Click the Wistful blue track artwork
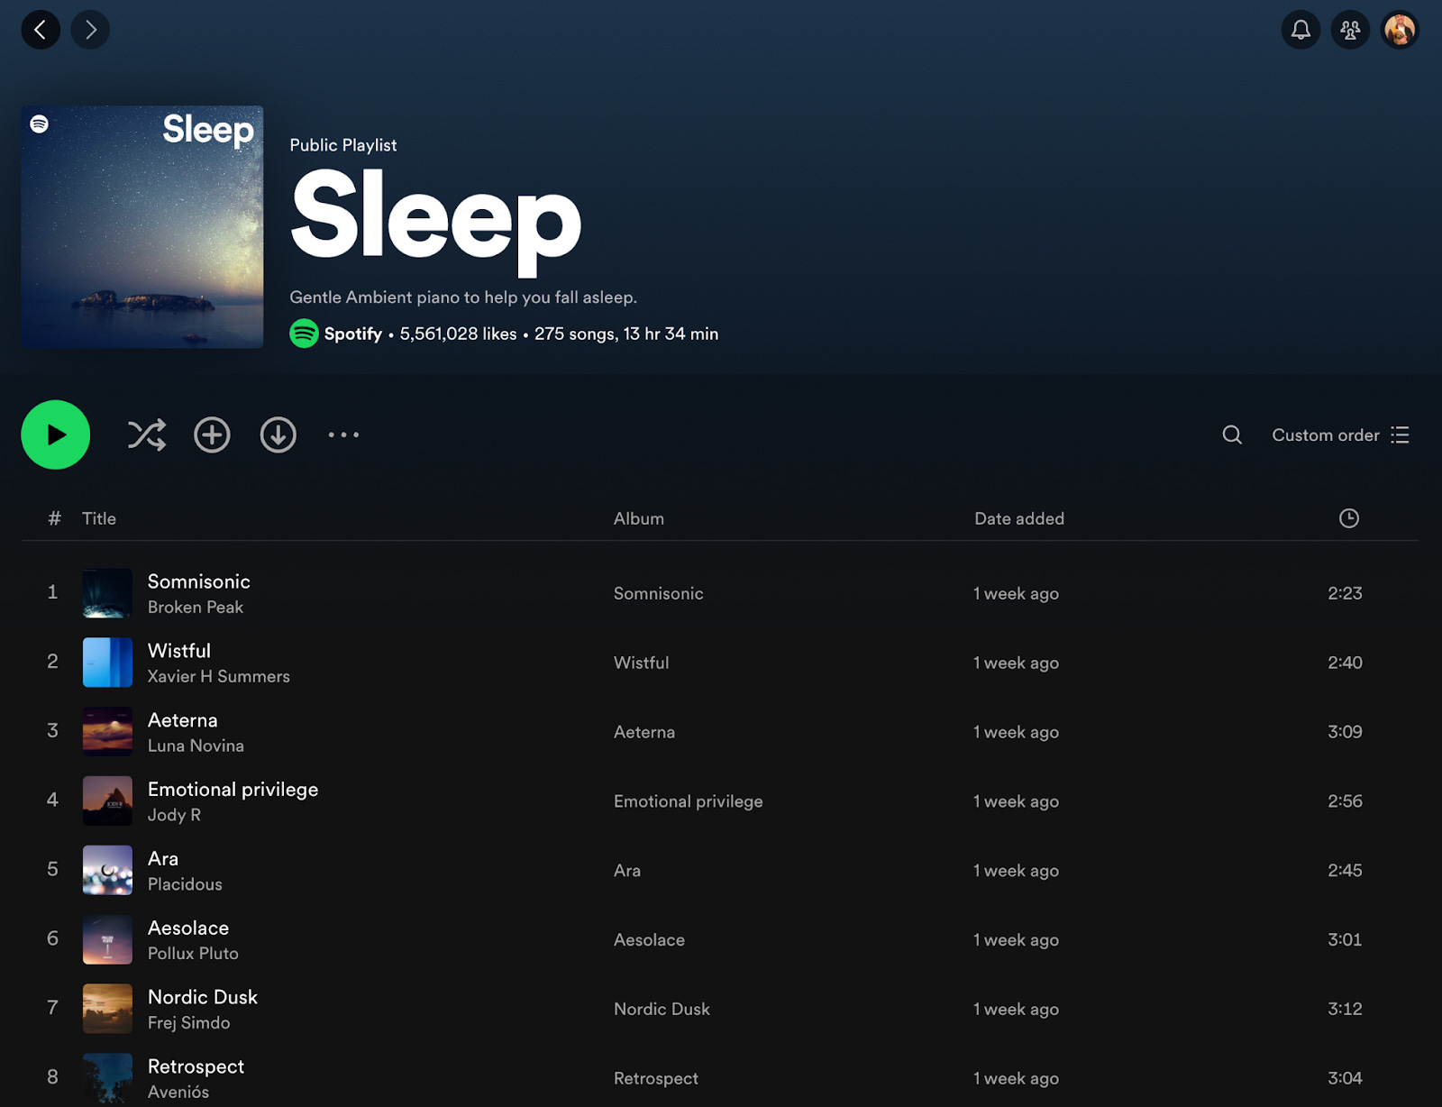 tap(107, 663)
